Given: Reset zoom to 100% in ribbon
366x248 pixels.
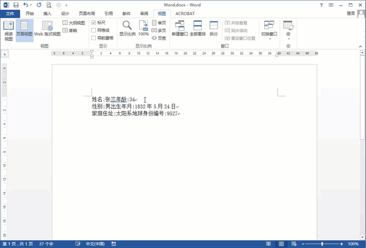Looking at the screenshot, I should pos(143,29).
